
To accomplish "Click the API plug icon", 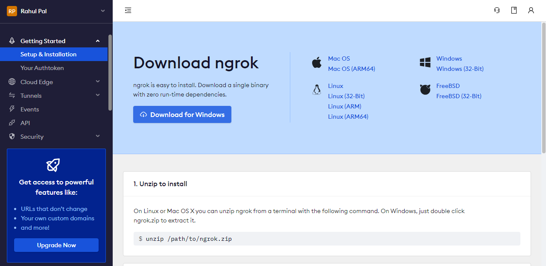I will [x=12, y=123].
